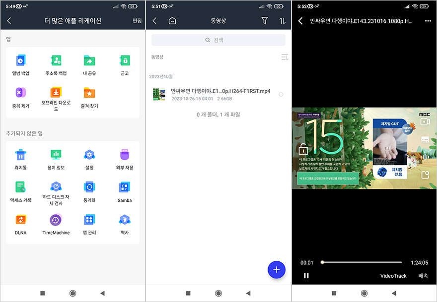Open the 오프라인 다운로드 app
437x302 pixels.
tap(56, 99)
